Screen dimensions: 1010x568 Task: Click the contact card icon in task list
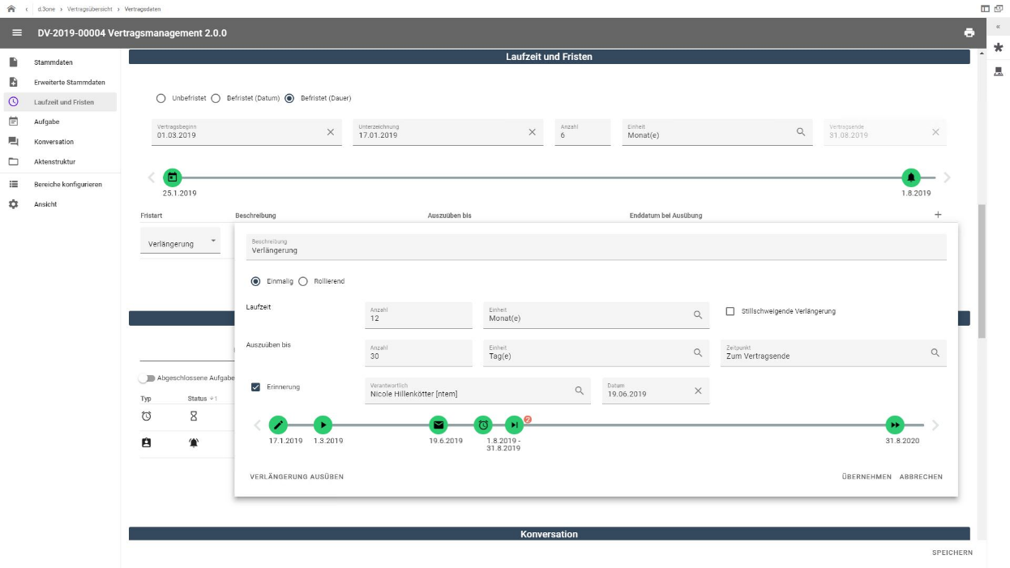coord(147,442)
